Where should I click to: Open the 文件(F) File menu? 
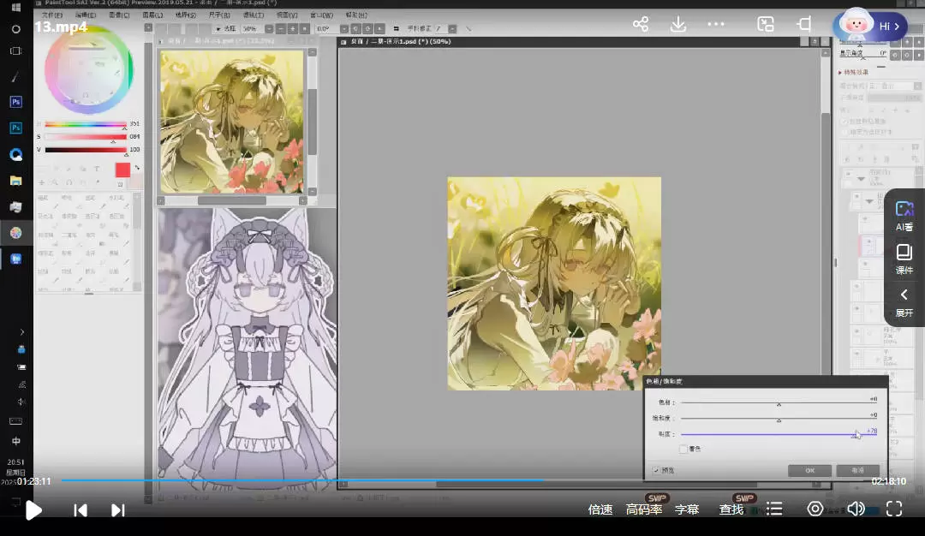tap(52, 15)
